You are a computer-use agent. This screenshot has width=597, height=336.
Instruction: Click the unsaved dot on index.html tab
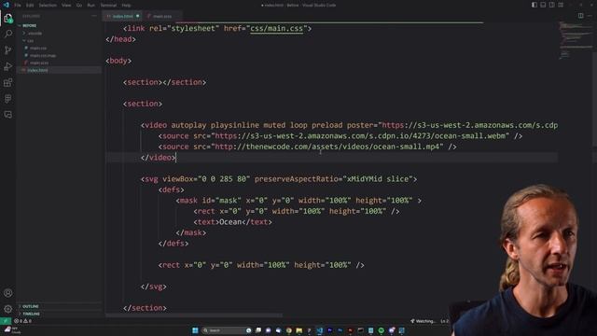click(138, 16)
